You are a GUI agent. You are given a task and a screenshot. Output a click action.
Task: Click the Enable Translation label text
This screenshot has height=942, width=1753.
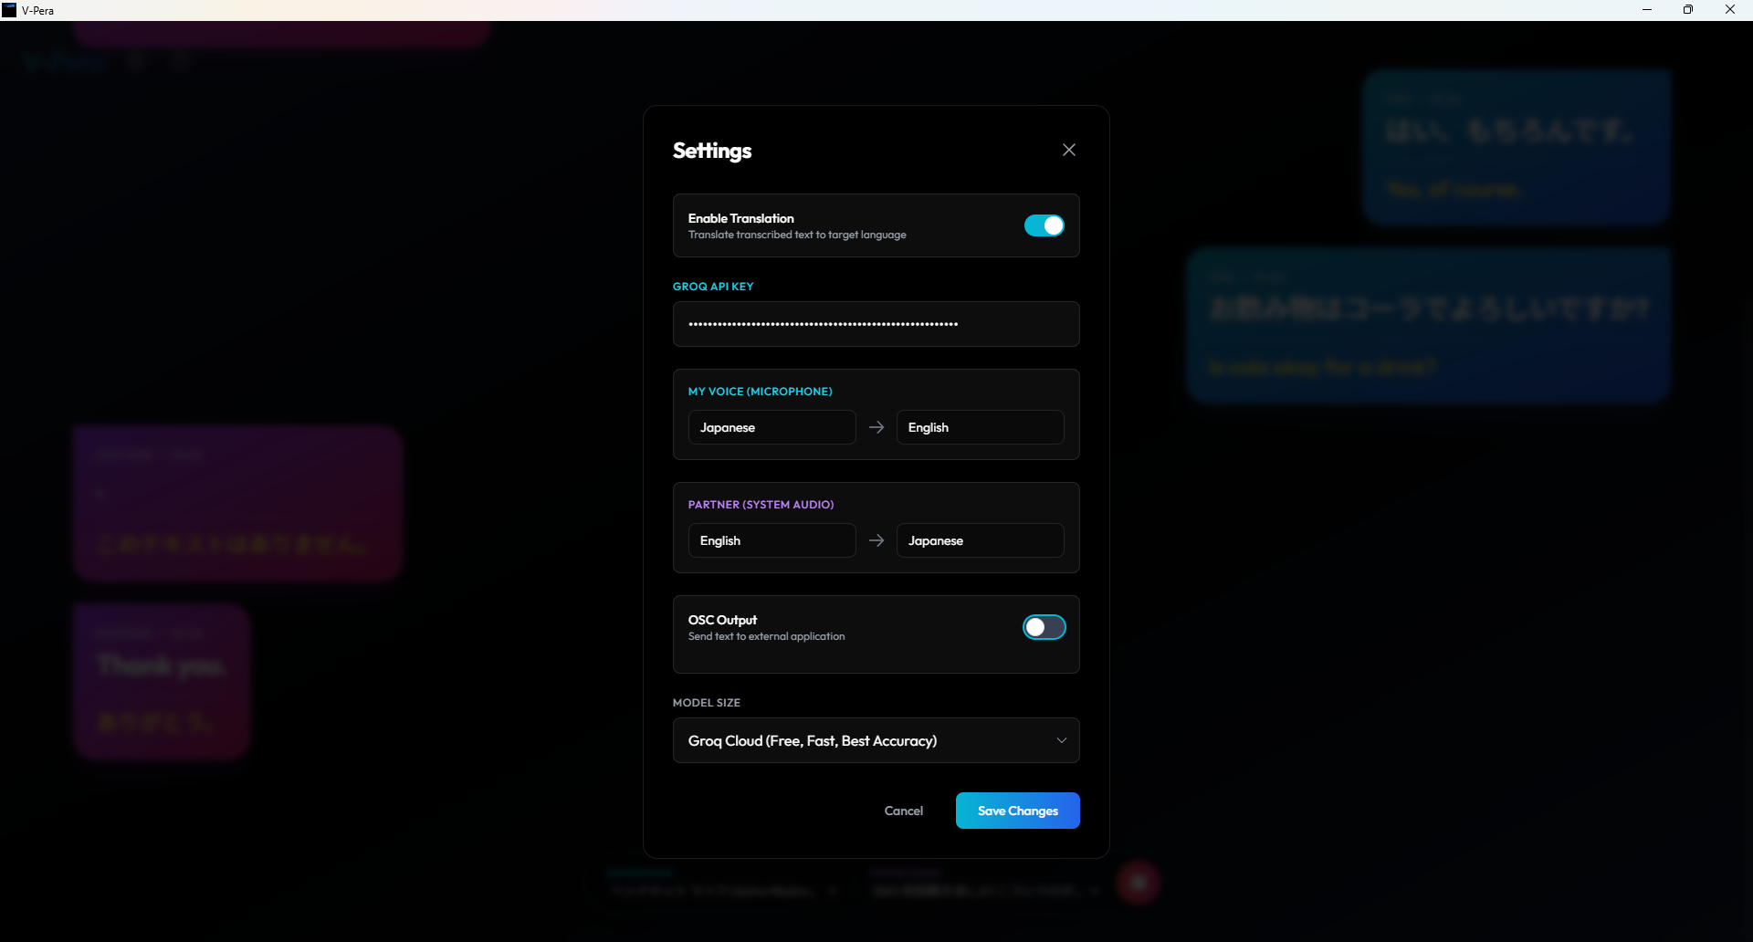point(740,218)
